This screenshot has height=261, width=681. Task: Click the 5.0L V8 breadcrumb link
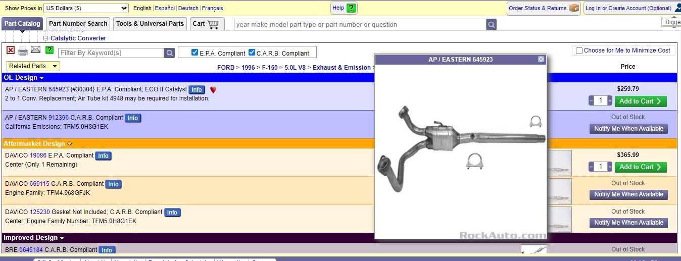tap(295, 68)
